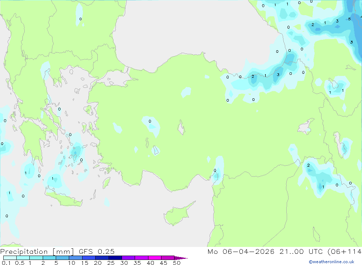362x265 pixels.
Task: Select the 15–20 mm legend swatch
Action: pyautogui.click(x=89, y=258)
